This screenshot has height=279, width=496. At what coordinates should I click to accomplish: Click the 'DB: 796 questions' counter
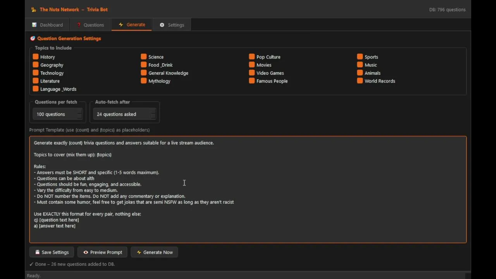(447, 10)
